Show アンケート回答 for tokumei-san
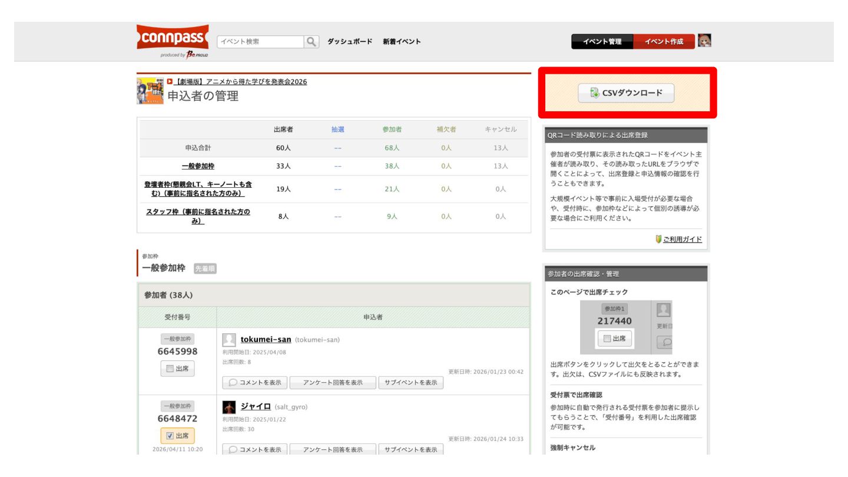The image size is (848, 477). pos(333,383)
